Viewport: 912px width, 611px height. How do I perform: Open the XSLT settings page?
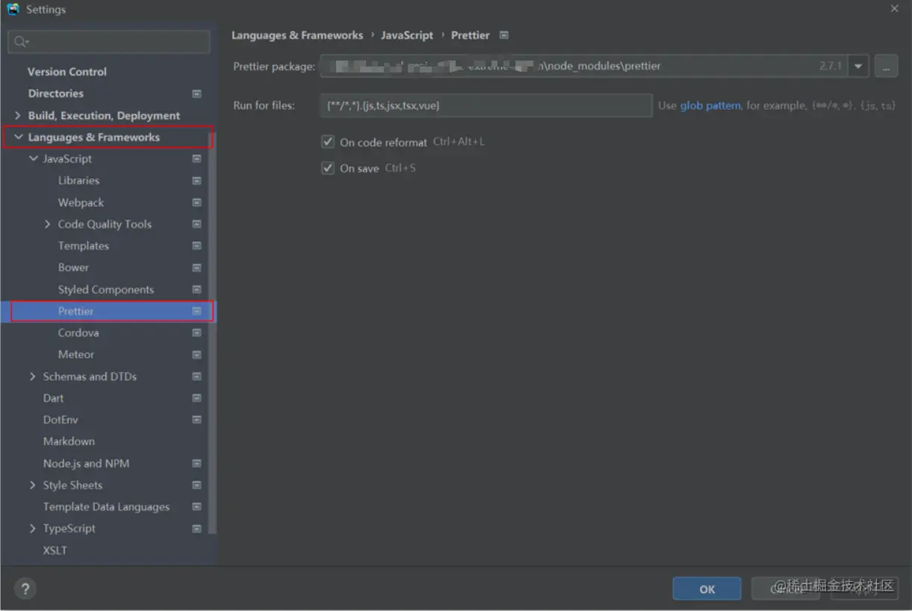pos(55,550)
